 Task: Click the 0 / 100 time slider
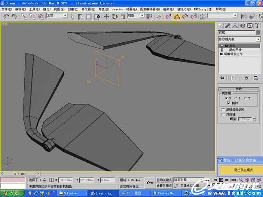[x=20, y=174]
